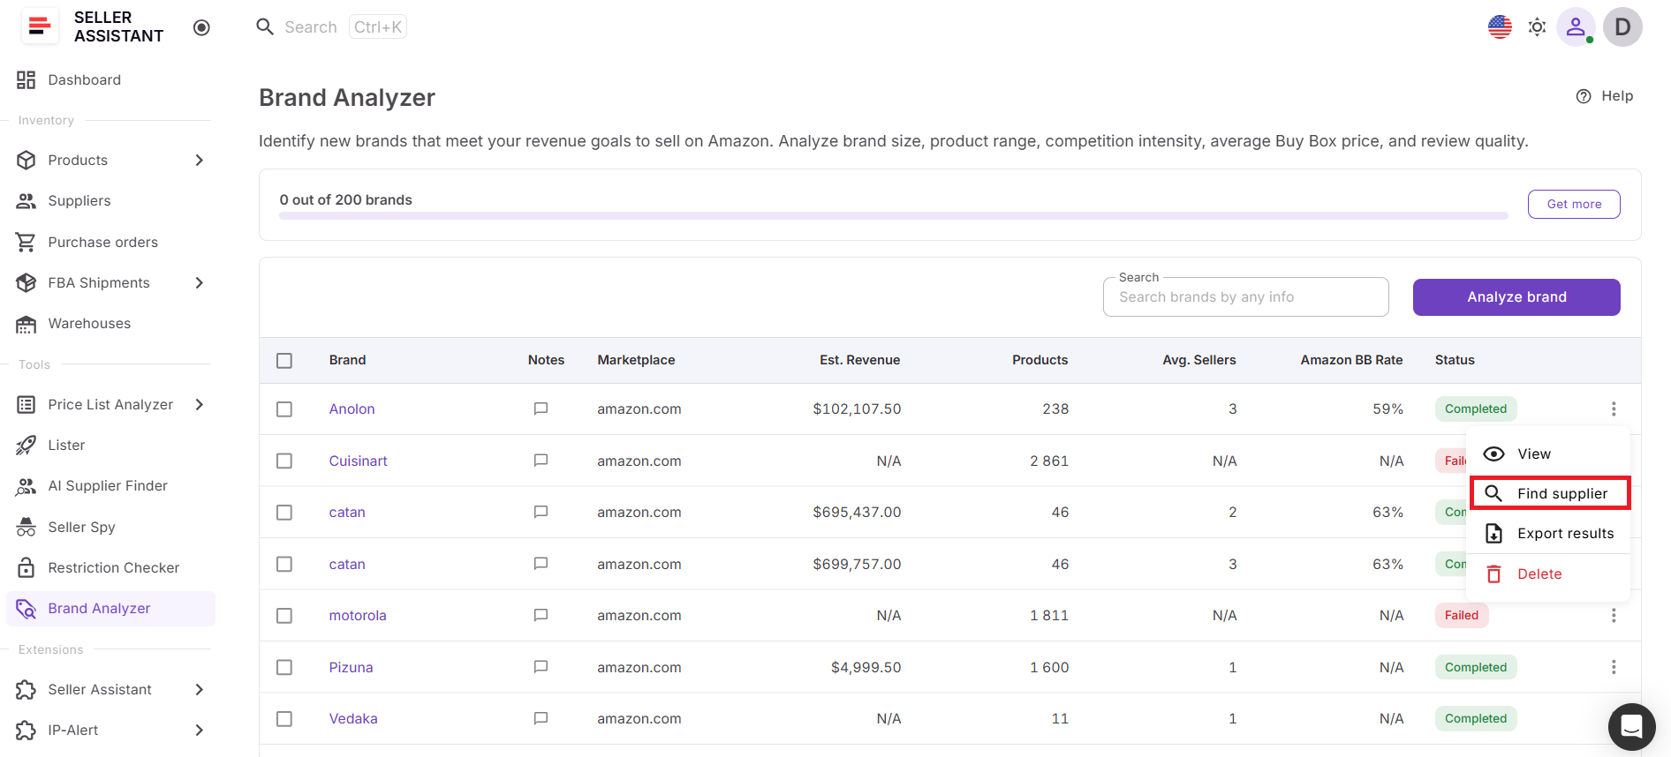Check the catan $699,757.00 row checkbox
Viewport: 1671px width, 757px height.
284,564
